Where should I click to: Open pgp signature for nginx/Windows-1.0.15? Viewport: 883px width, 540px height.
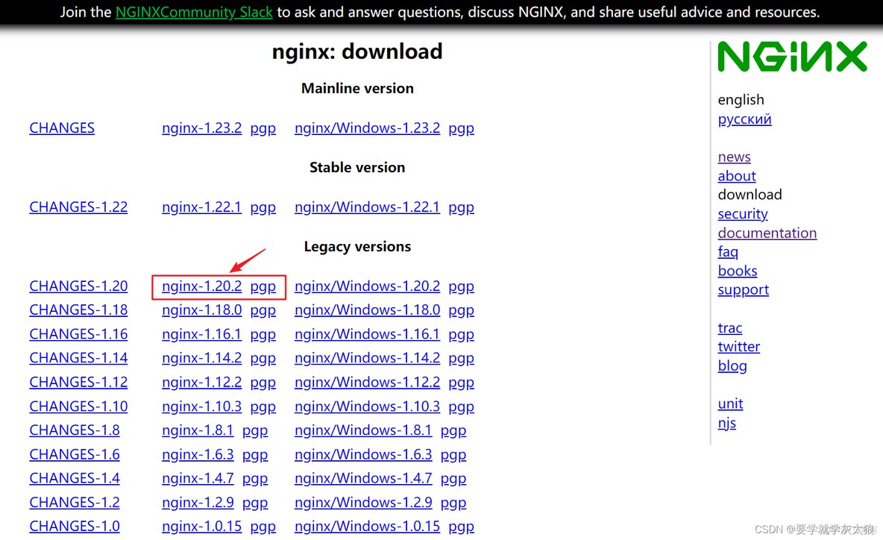click(x=461, y=527)
